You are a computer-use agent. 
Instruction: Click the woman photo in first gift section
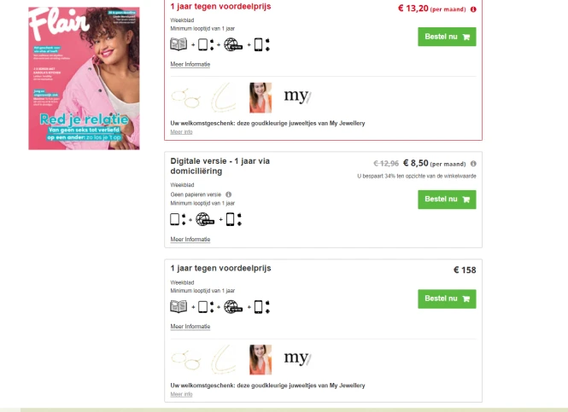[261, 97]
